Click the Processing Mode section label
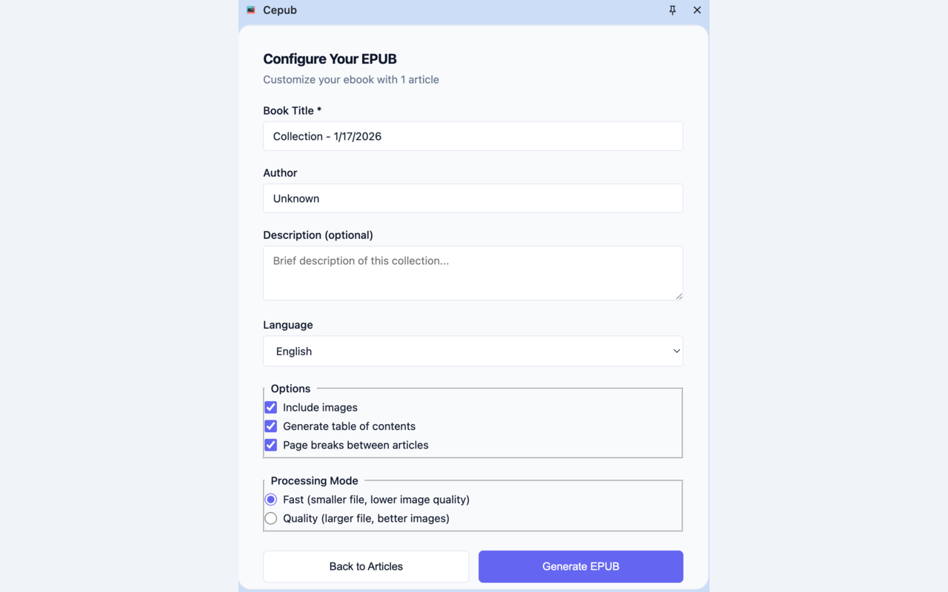Screen dimensions: 948x592 pos(313,480)
